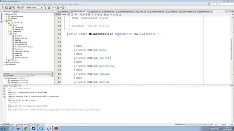
Task: Open Steam from the Windows taskbar
Action: tap(33, 128)
